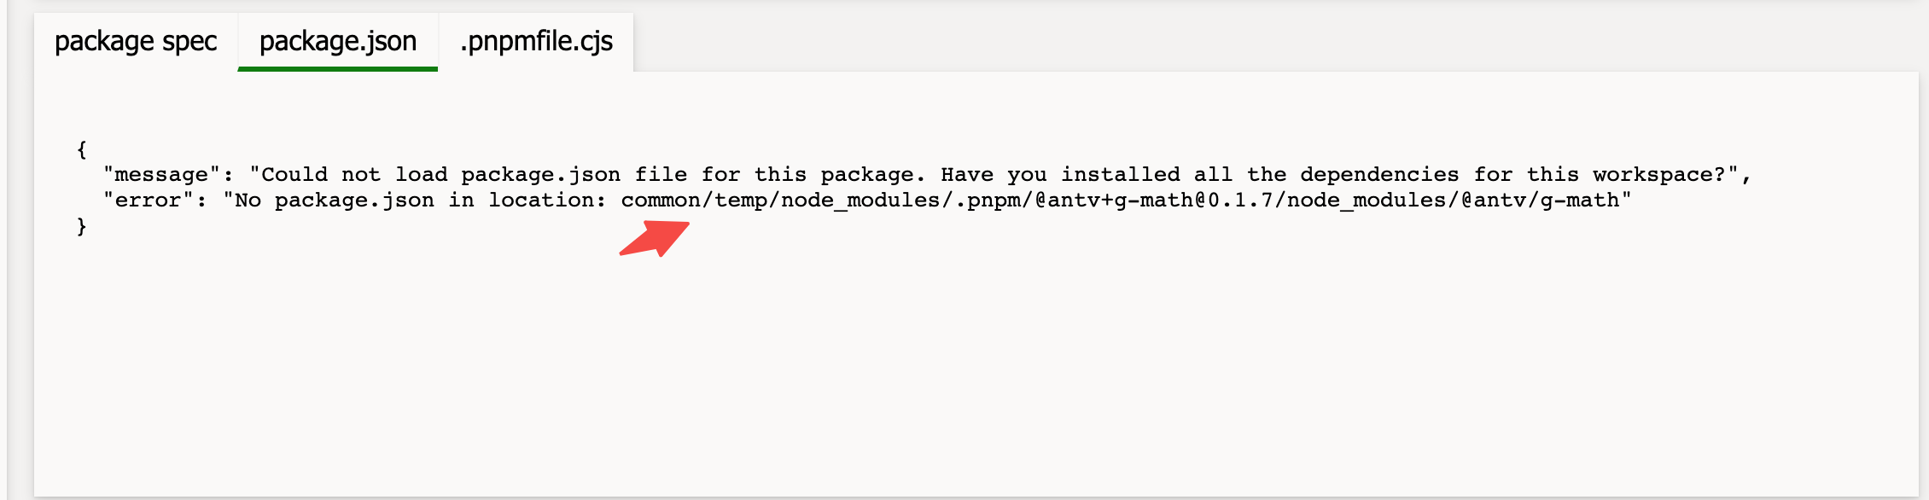Select the package.json tab
1929x500 pixels.
[x=338, y=40]
